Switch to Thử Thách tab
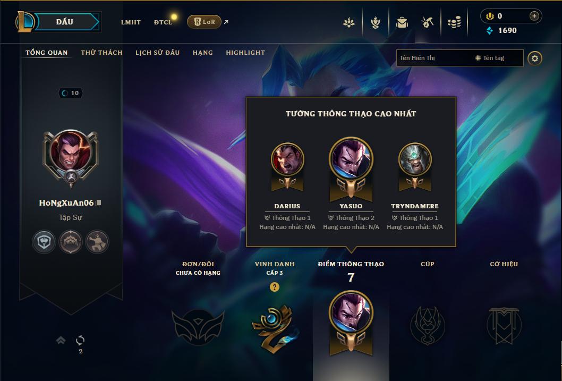562x381 pixels. (x=102, y=53)
